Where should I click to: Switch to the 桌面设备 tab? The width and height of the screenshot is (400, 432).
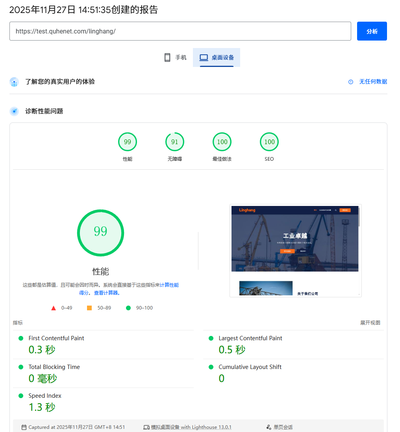217,57
